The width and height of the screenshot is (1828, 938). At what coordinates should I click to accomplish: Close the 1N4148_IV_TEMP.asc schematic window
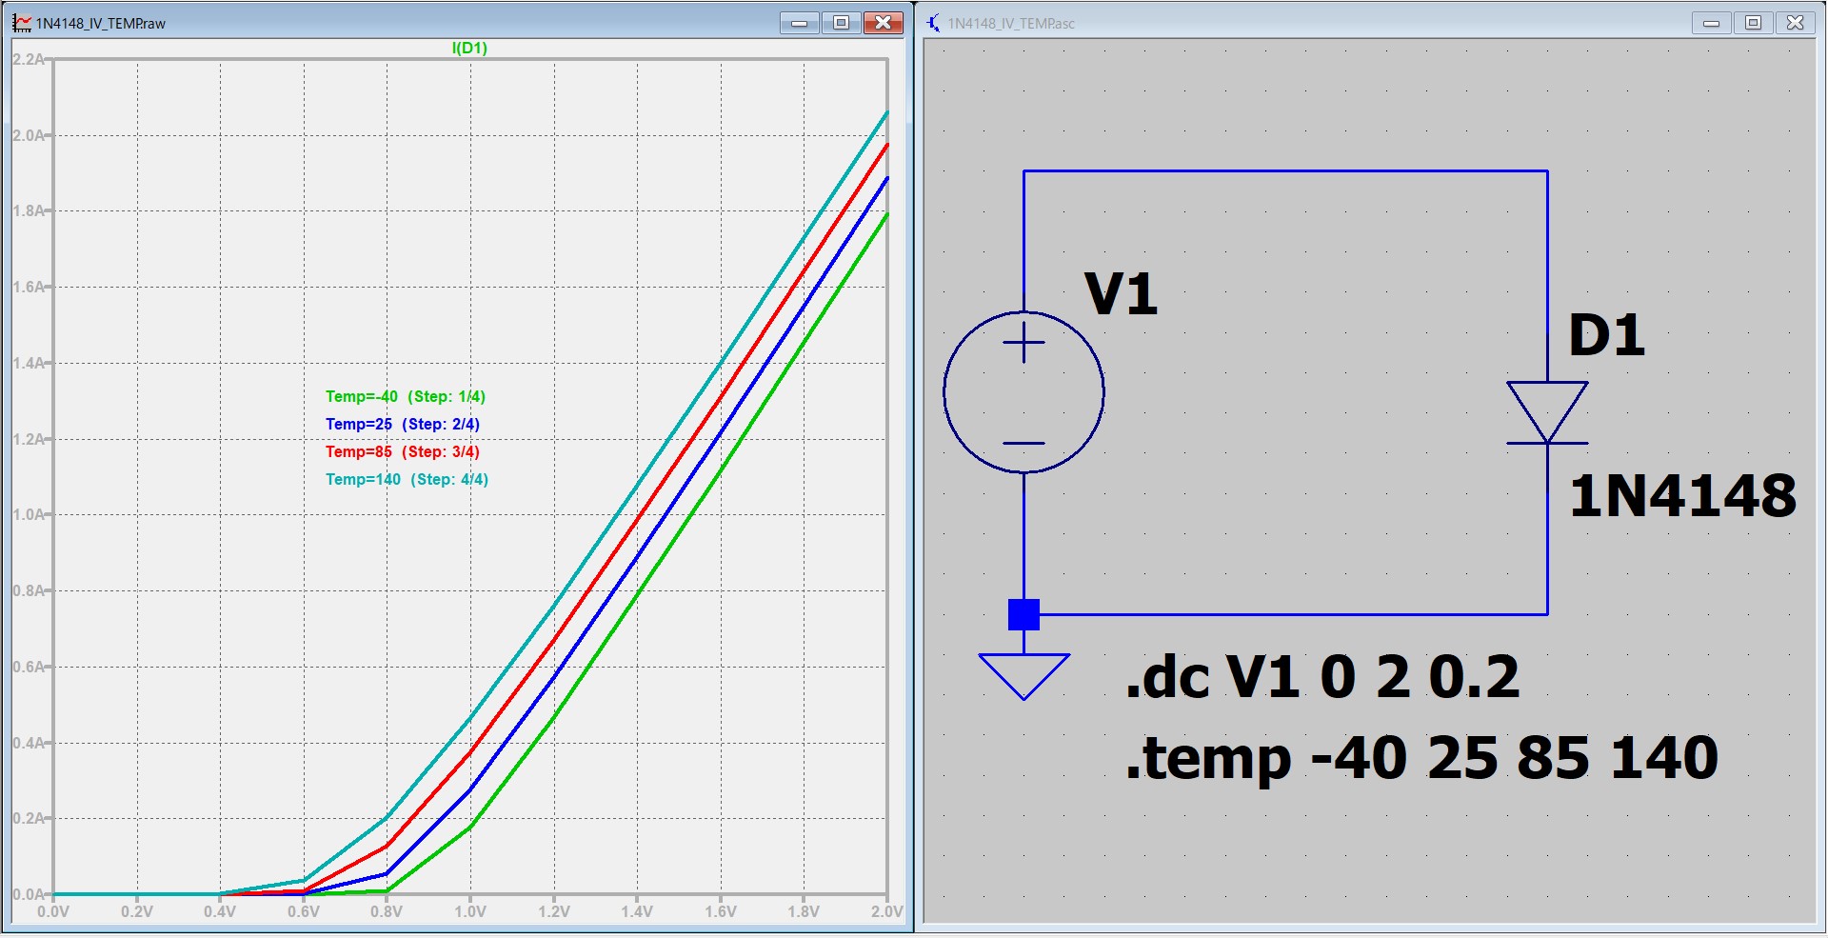pos(1795,23)
